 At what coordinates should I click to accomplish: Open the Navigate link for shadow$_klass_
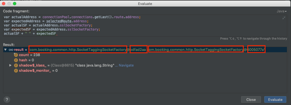126,65
